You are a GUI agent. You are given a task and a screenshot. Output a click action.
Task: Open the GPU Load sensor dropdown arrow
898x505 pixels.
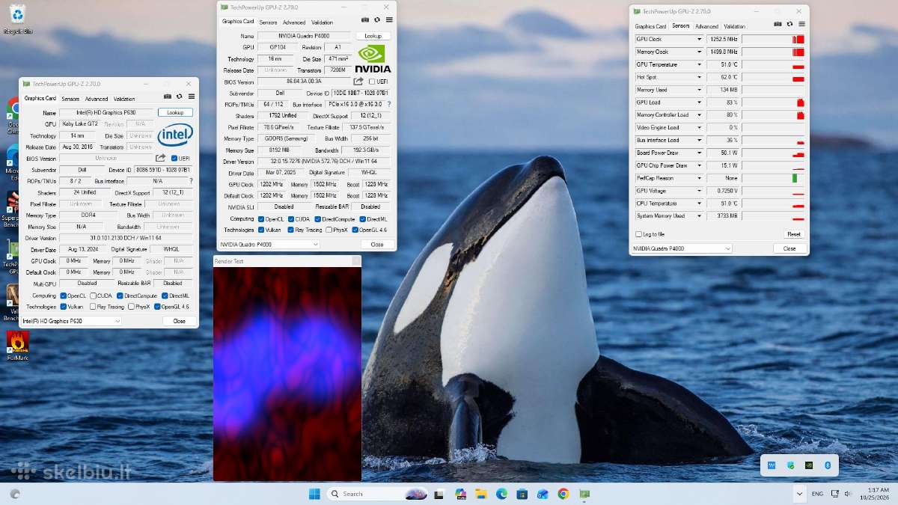[700, 102]
